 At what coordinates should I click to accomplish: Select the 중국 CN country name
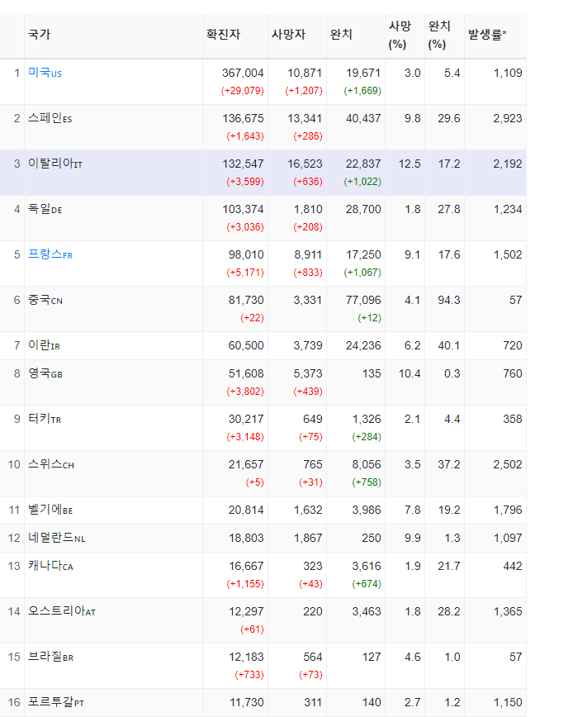click(45, 301)
